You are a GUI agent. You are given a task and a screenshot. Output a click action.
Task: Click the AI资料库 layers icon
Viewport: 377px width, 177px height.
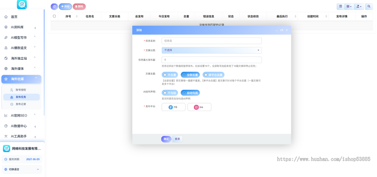pos(6,27)
